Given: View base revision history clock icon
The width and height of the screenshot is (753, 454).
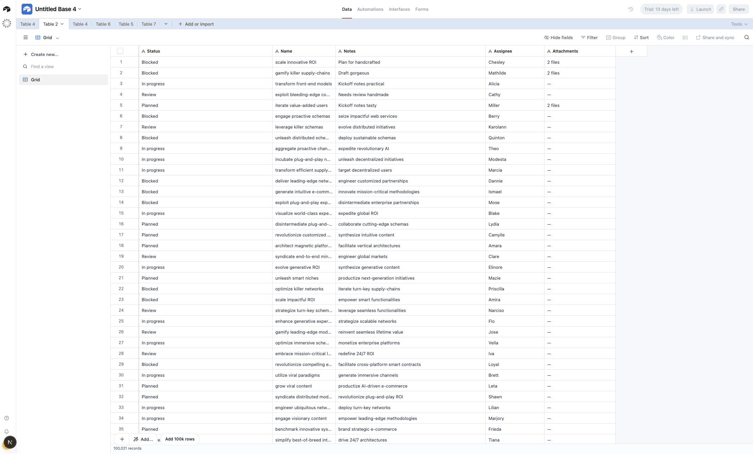Looking at the screenshot, I should pos(631,9).
